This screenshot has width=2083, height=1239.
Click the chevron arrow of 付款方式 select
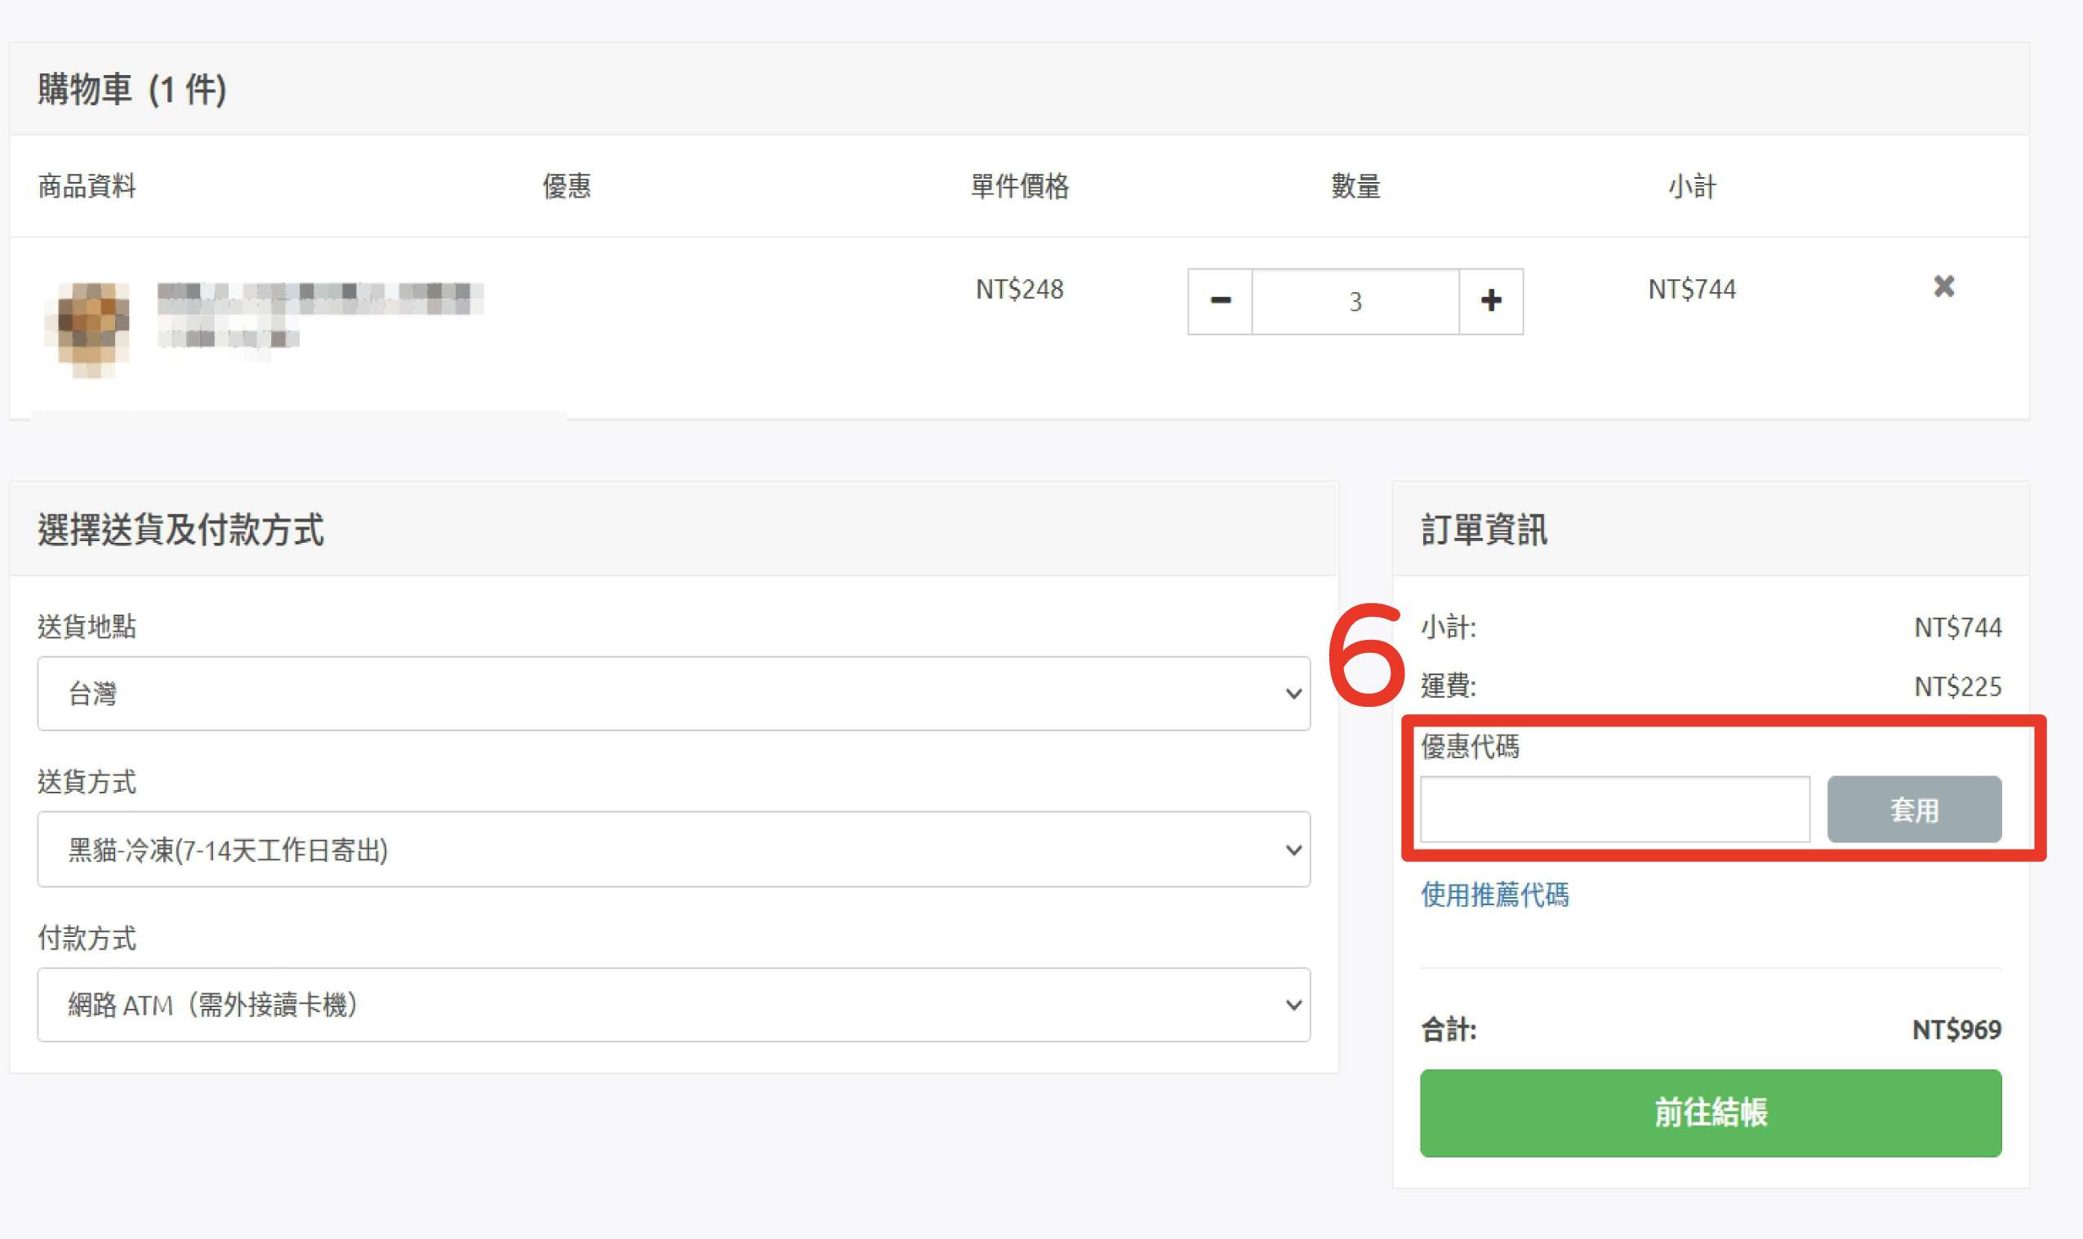coord(1293,1006)
